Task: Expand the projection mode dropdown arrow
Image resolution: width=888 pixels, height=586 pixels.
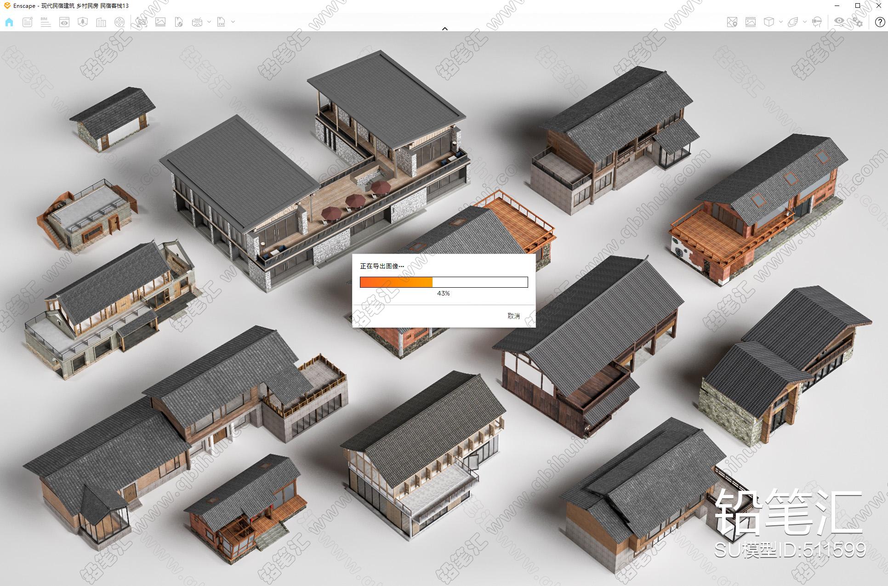Action: click(x=781, y=22)
